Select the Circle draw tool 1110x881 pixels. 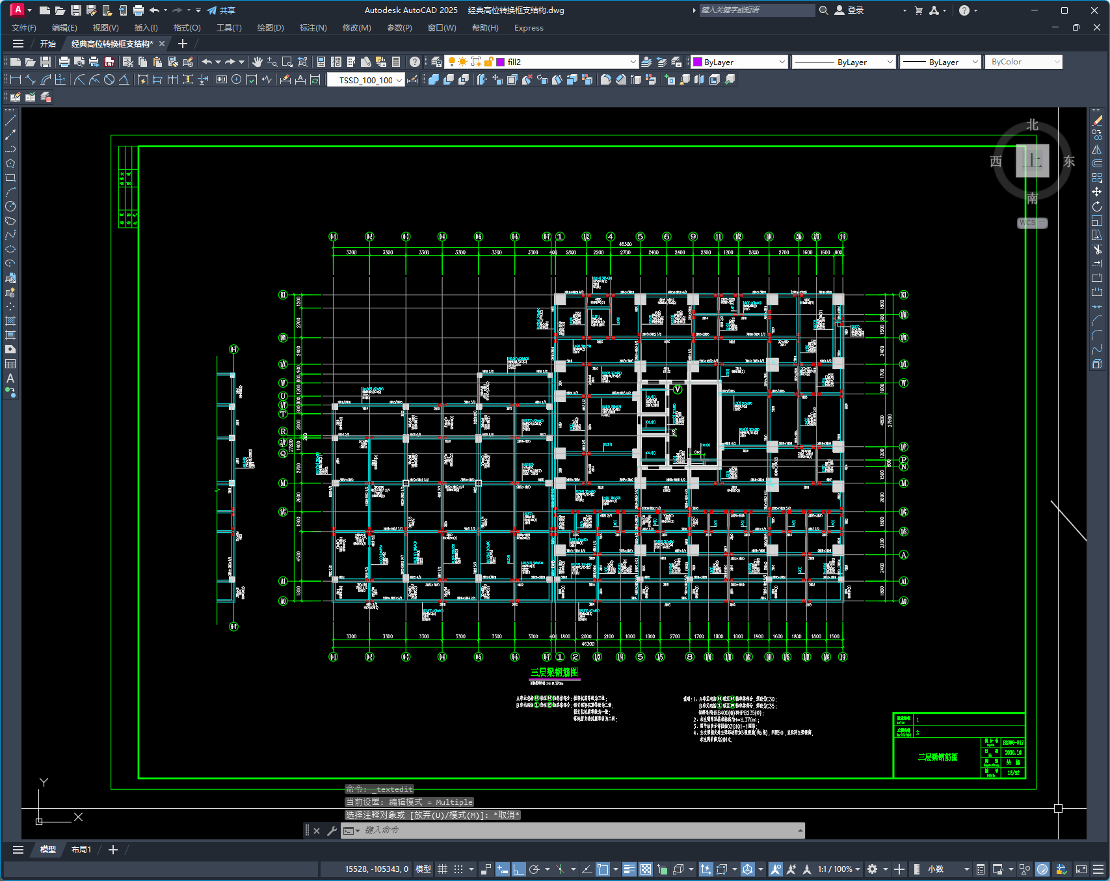coord(10,206)
